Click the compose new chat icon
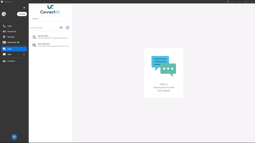255x143 pixels. coord(67,28)
